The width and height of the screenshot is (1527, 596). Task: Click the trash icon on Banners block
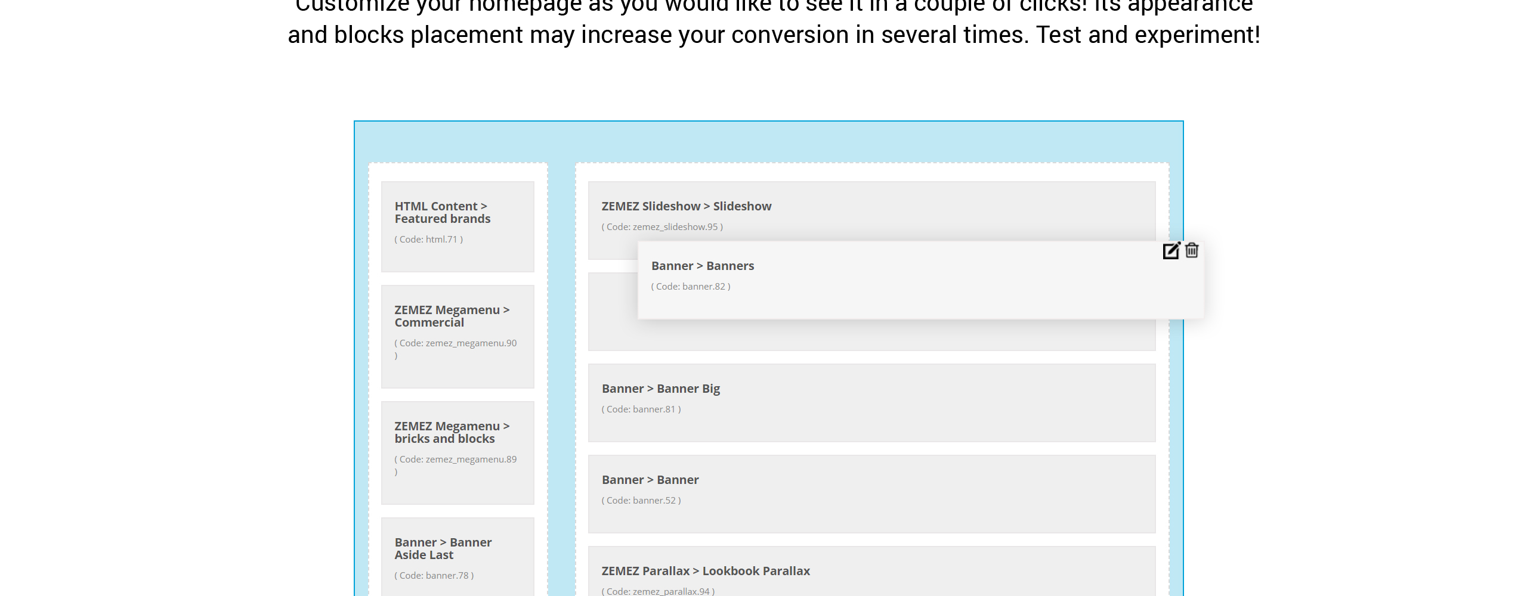1192,250
